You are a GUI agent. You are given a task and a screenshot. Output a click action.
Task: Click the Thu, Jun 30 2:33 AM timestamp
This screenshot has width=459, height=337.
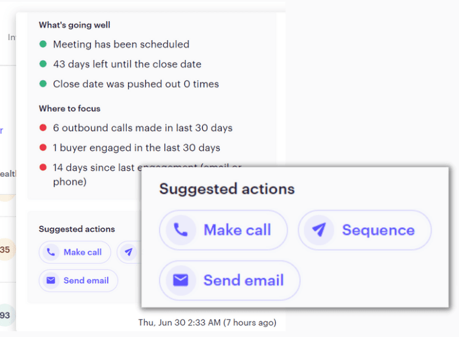click(x=207, y=323)
